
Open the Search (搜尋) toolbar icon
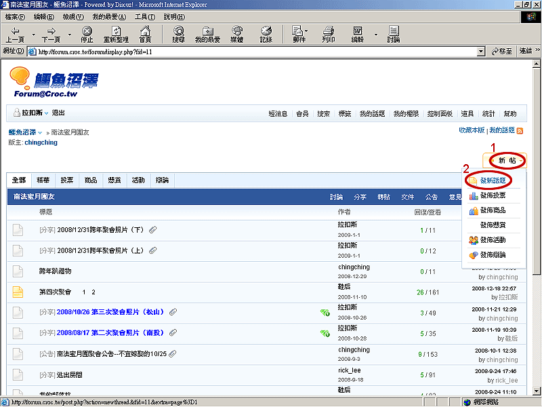(178, 34)
